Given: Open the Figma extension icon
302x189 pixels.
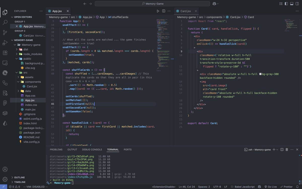Looking at the screenshot, I should pos(5,103).
